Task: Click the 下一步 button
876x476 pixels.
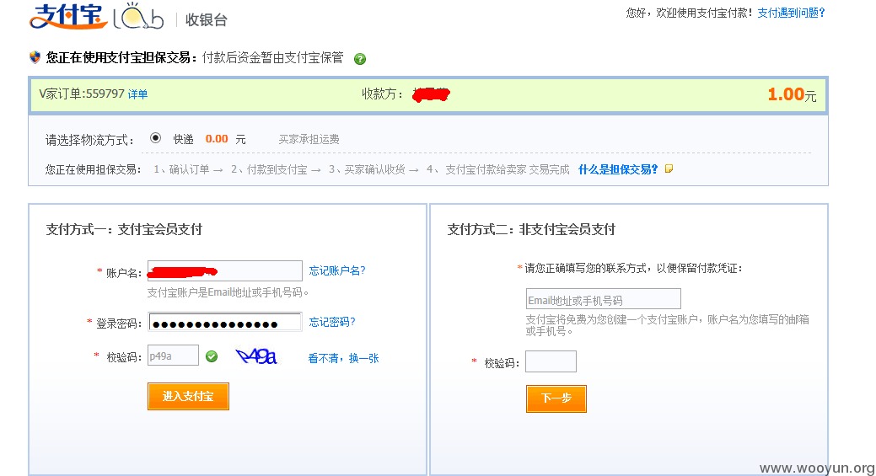Action: (x=556, y=398)
